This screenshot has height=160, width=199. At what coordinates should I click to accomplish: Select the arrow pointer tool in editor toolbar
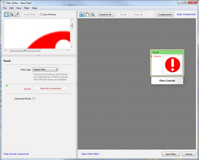click(x=82, y=15)
